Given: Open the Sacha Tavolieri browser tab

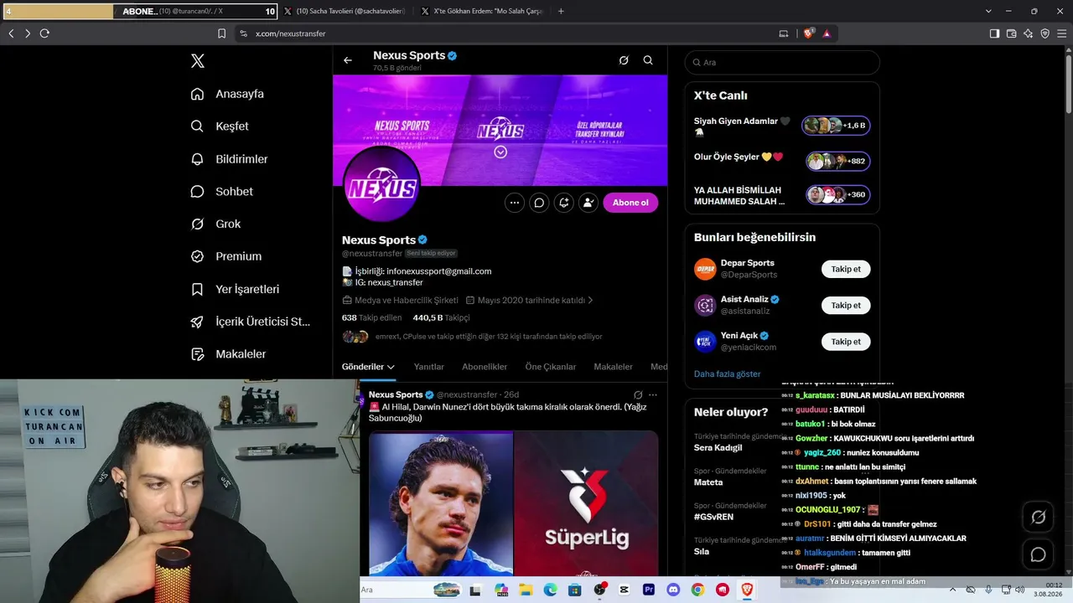Looking at the screenshot, I should pyautogui.click(x=344, y=12).
